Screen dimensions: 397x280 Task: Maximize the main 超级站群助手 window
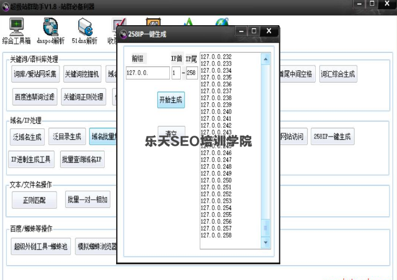pyautogui.click(x=372, y=3)
